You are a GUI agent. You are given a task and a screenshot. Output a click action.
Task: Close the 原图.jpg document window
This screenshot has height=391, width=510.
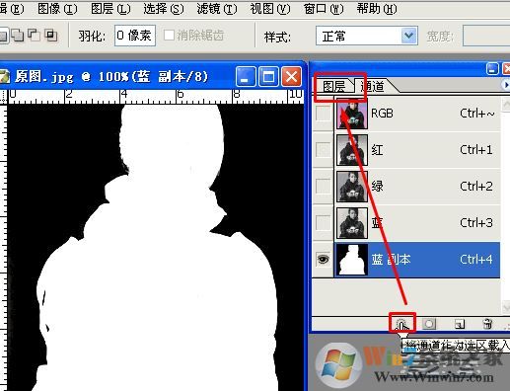click(291, 76)
